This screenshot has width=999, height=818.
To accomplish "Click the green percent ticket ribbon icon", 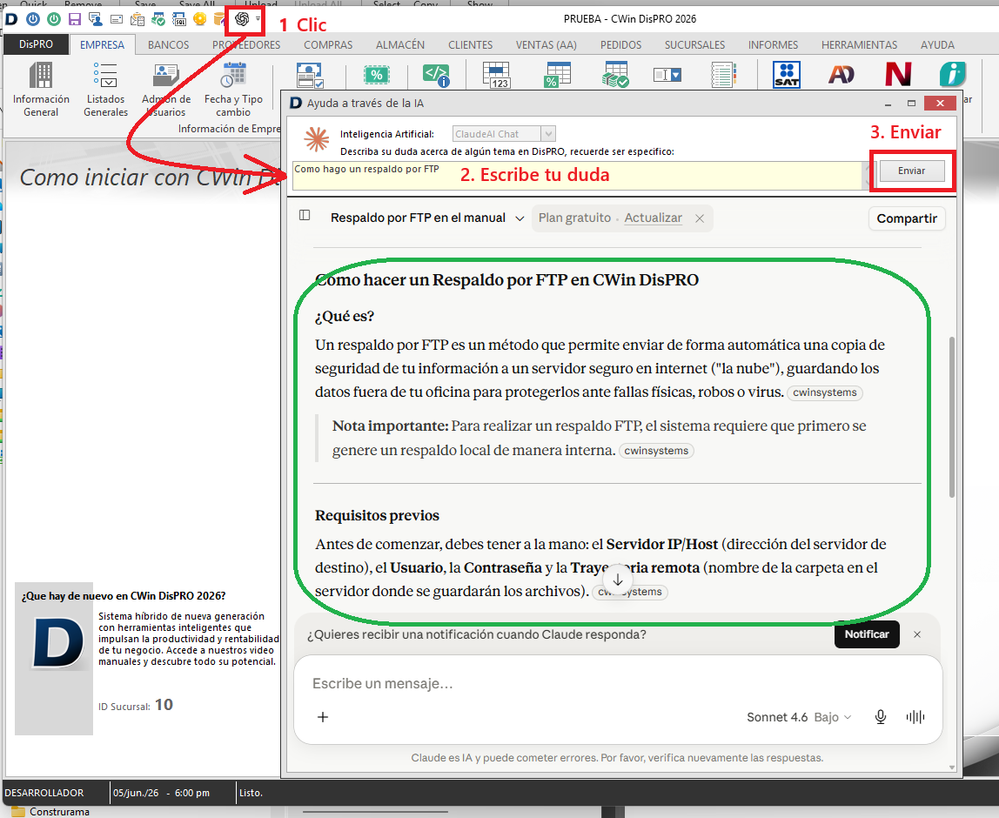I will click(x=377, y=75).
